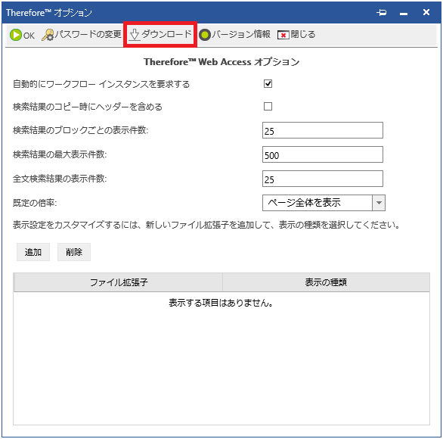
Task: Sort by ファイル拡張子 column header
Action: pos(118,282)
